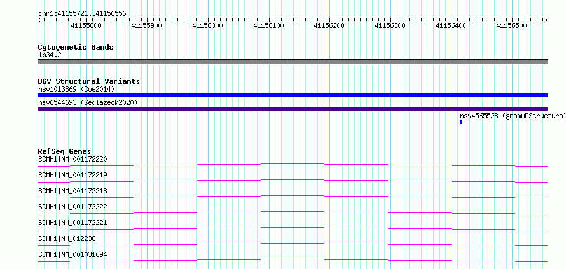Viewport: 566px width, 269px height.
Task: Click ruler position 41156100
Action: pos(268,25)
